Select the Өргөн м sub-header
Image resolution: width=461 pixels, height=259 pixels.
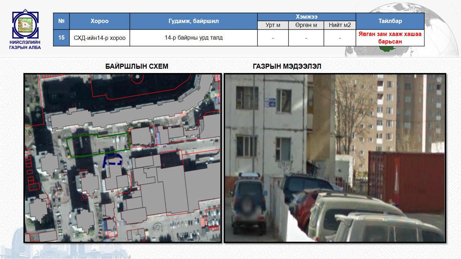point(306,25)
